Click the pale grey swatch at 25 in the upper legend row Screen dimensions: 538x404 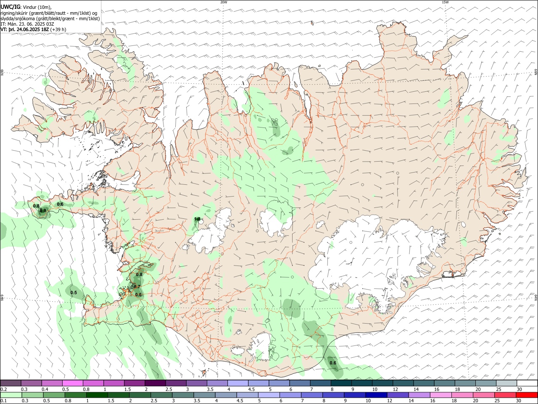click(x=507, y=383)
